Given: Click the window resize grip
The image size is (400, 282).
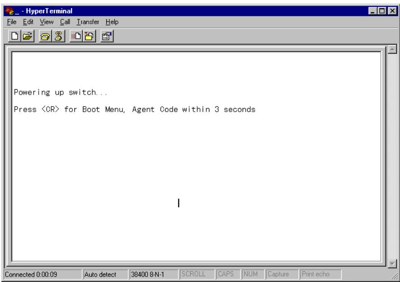Looking at the screenshot, I should [395, 277].
